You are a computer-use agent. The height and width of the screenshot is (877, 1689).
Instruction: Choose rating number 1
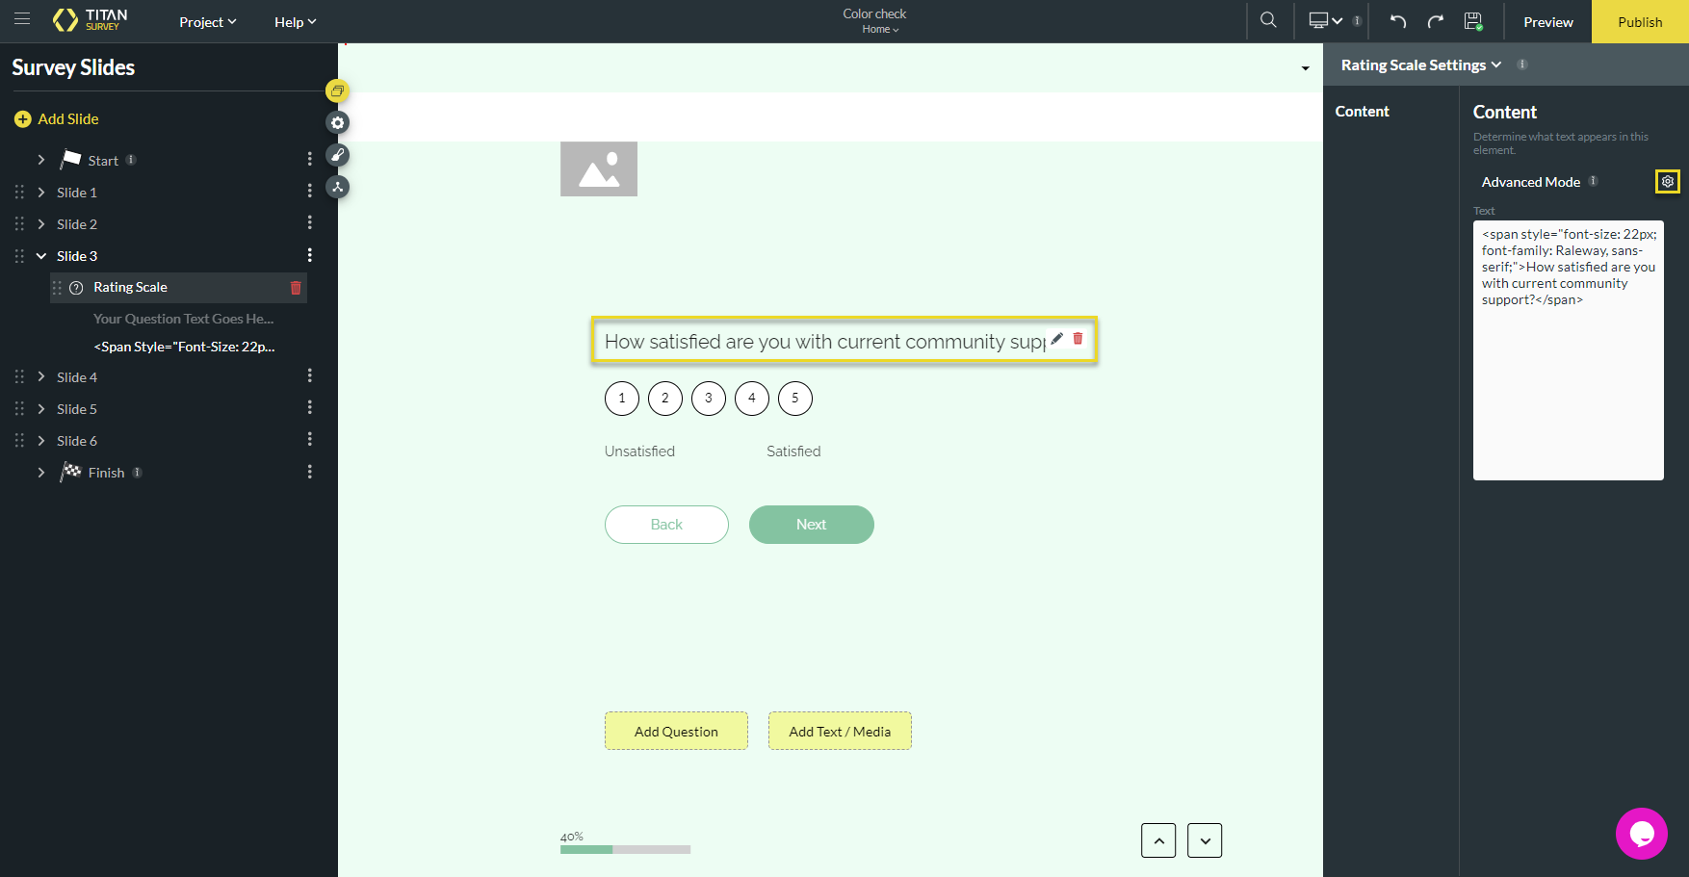tap(622, 399)
